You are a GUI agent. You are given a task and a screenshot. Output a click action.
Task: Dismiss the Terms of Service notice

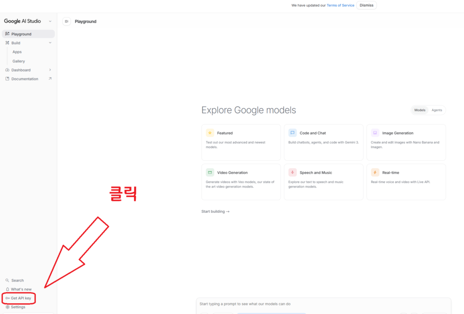click(366, 5)
